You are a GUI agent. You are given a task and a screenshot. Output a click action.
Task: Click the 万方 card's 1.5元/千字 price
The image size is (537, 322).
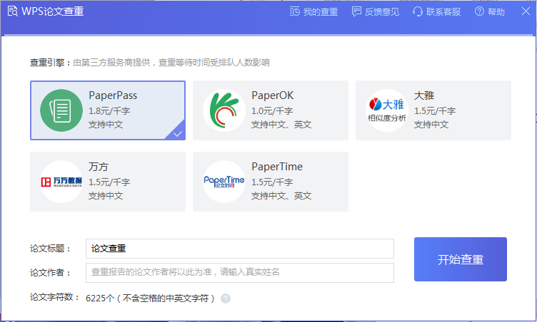coord(109,182)
